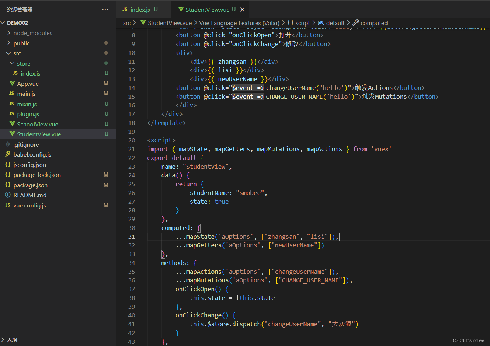Click the wrench icon in computed breadcrumb
The height and width of the screenshot is (346, 490).
coord(356,22)
